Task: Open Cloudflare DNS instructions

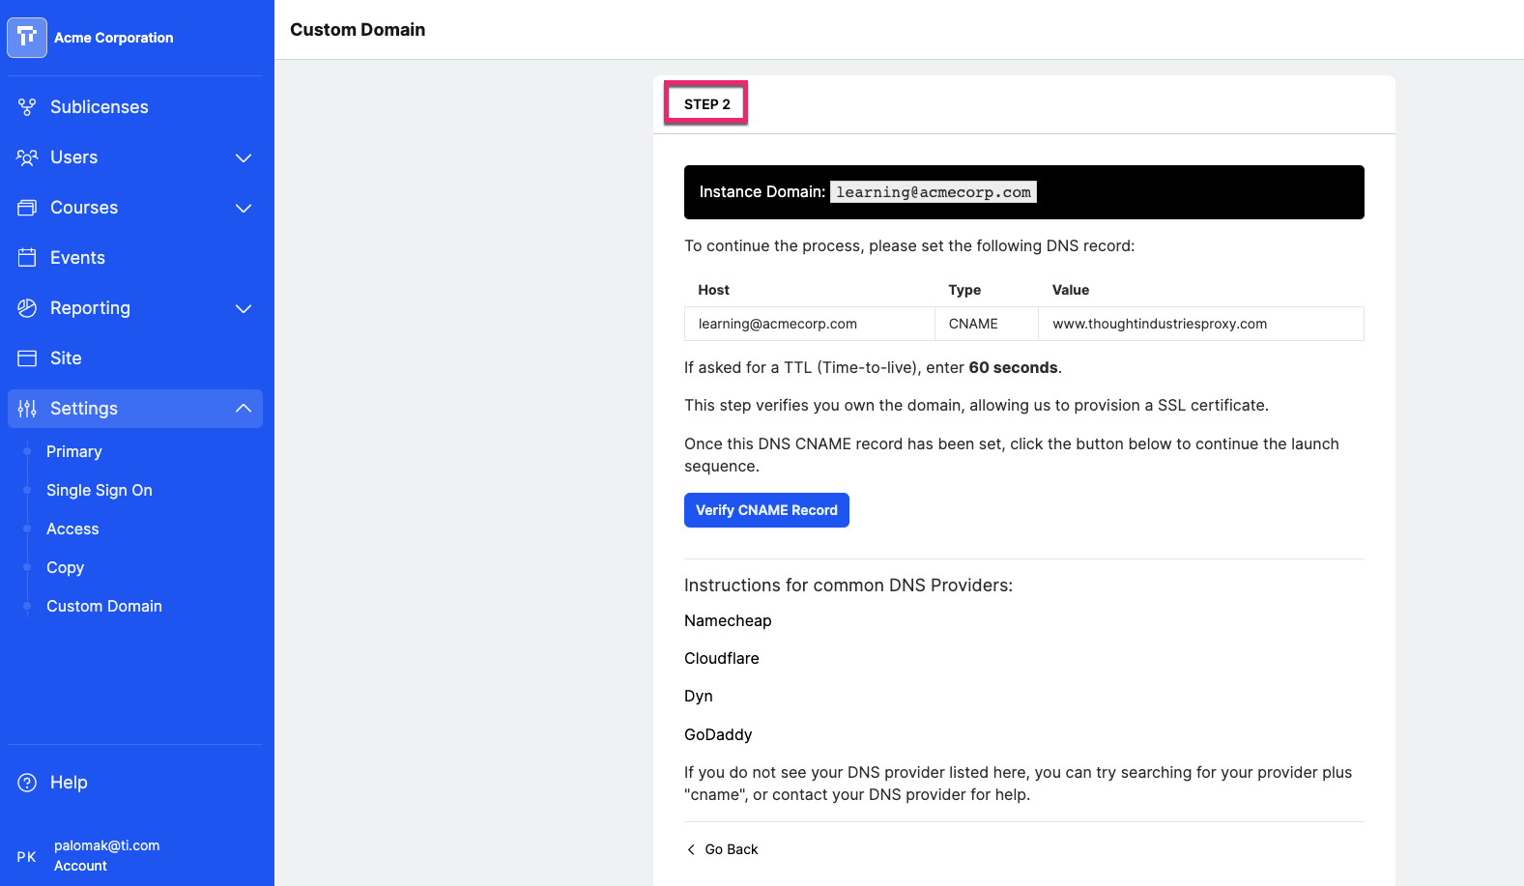Action: [x=722, y=658]
